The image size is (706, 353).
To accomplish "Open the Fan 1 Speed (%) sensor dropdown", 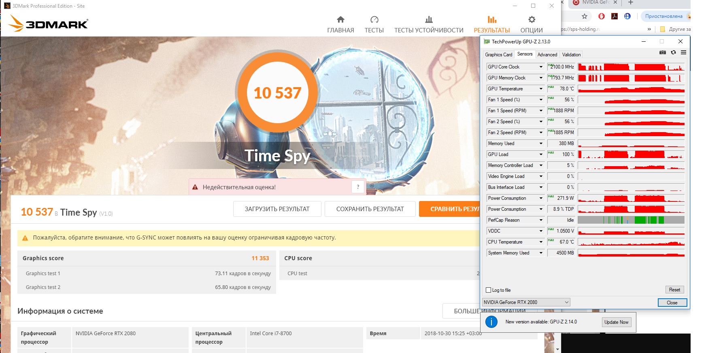I will (x=541, y=100).
